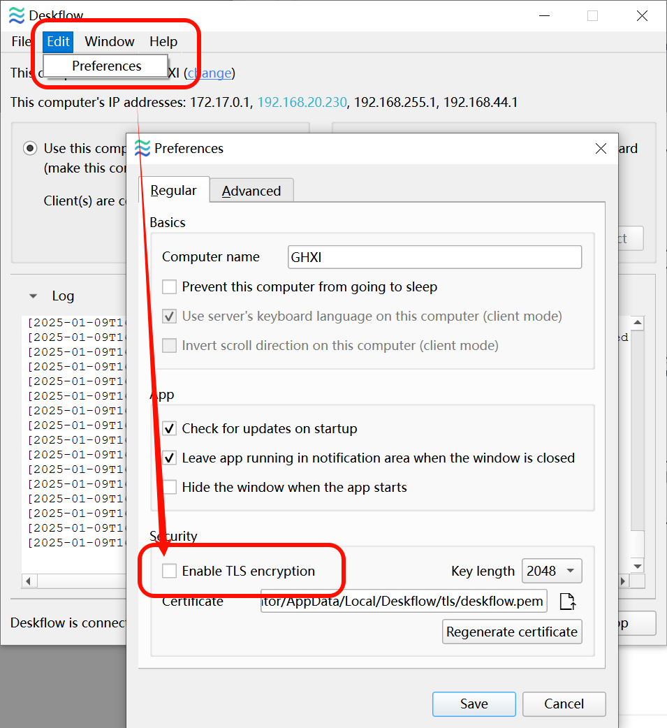Click the Computer name field containing GHXI

point(434,257)
